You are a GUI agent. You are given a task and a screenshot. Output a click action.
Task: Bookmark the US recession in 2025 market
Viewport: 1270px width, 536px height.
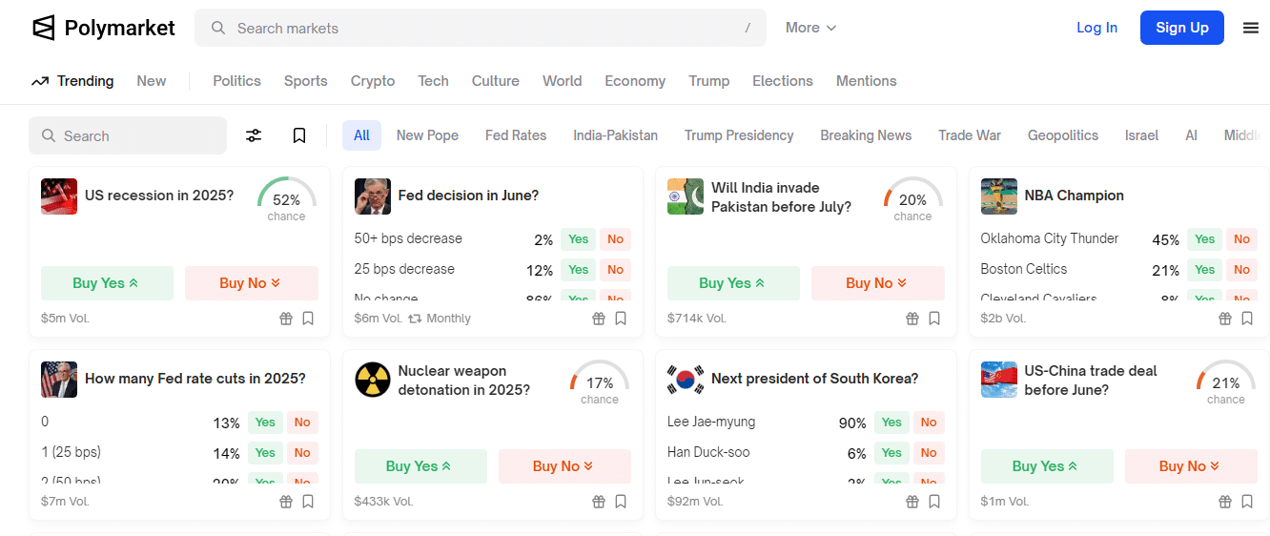(x=308, y=319)
